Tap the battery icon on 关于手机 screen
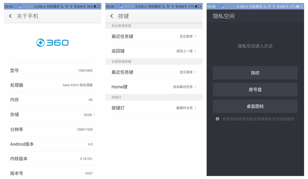Screen dimensions: 308x179 (x=97, y=6)
